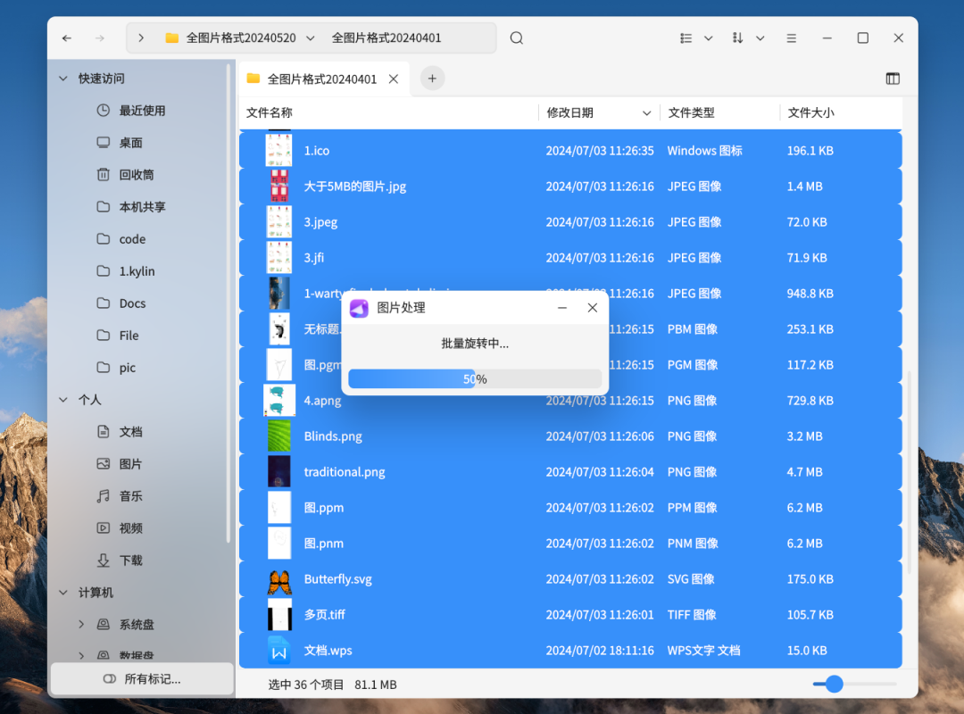This screenshot has height=714, width=964.
Task: Click the forward navigation arrow
Action: click(x=100, y=38)
